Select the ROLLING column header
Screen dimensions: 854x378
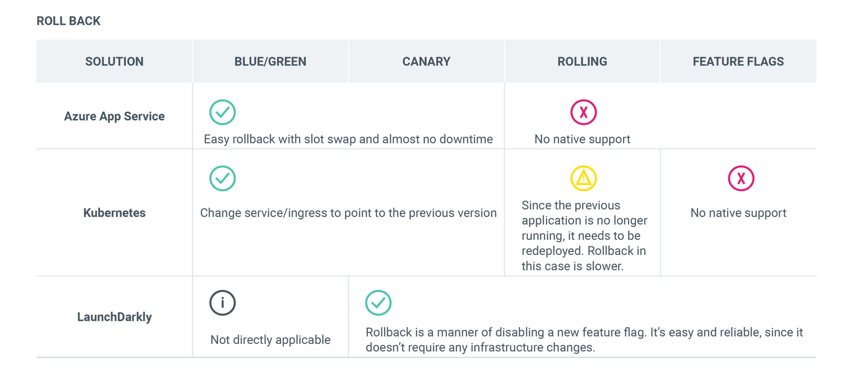click(582, 61)
